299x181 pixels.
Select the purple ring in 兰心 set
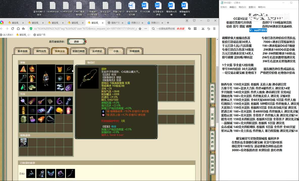click(x=61, y=173)
